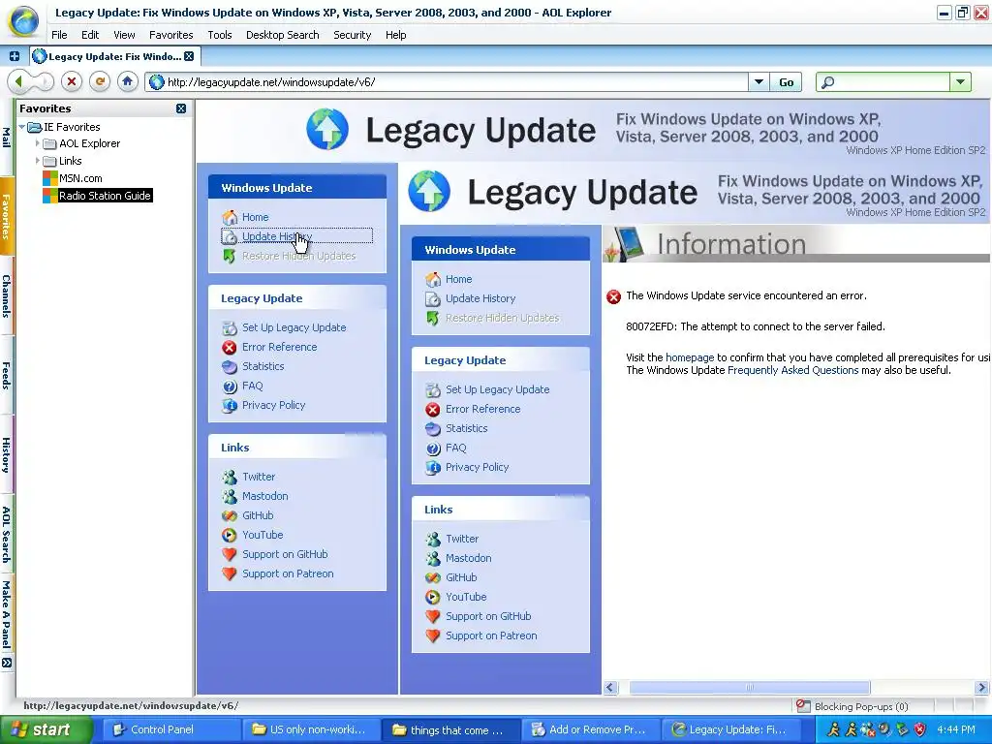Open the View menu
The width and height of the screenshot is (992, 744).
(x=124, y=35)
